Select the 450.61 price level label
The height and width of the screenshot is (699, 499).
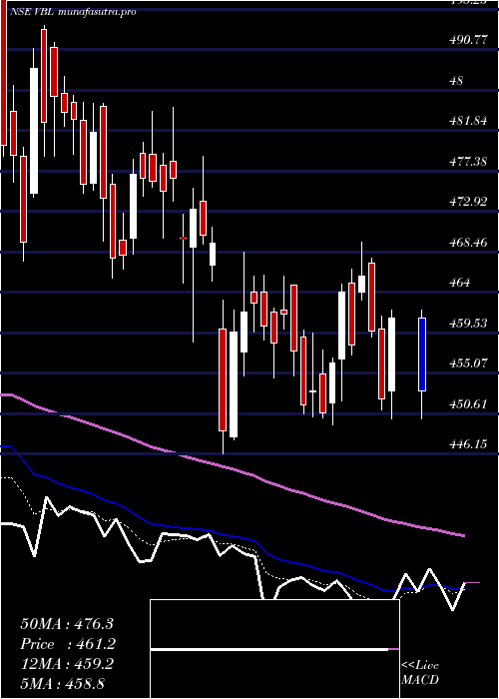pos(468,403)
